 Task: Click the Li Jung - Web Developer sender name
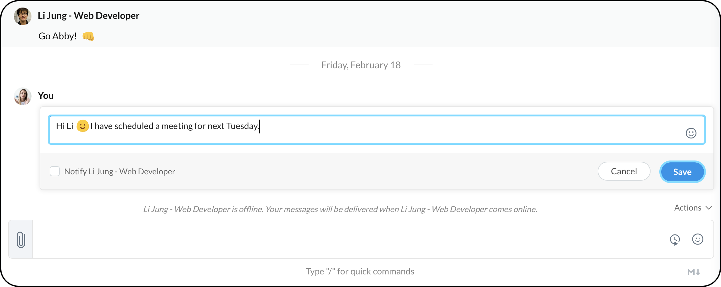(x=88, y=16)
